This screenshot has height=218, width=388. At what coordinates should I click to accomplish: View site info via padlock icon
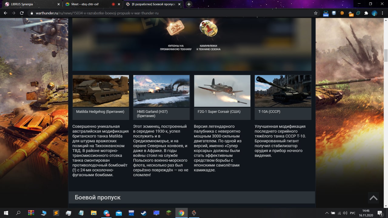click(32, 13)
